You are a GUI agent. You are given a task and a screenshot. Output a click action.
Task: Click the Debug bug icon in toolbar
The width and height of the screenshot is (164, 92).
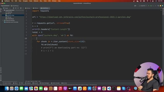[151, 6]
